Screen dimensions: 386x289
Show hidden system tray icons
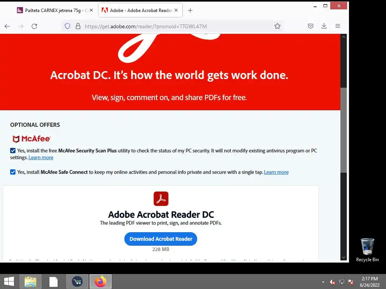pyautogui.click(x=323, y=282)
